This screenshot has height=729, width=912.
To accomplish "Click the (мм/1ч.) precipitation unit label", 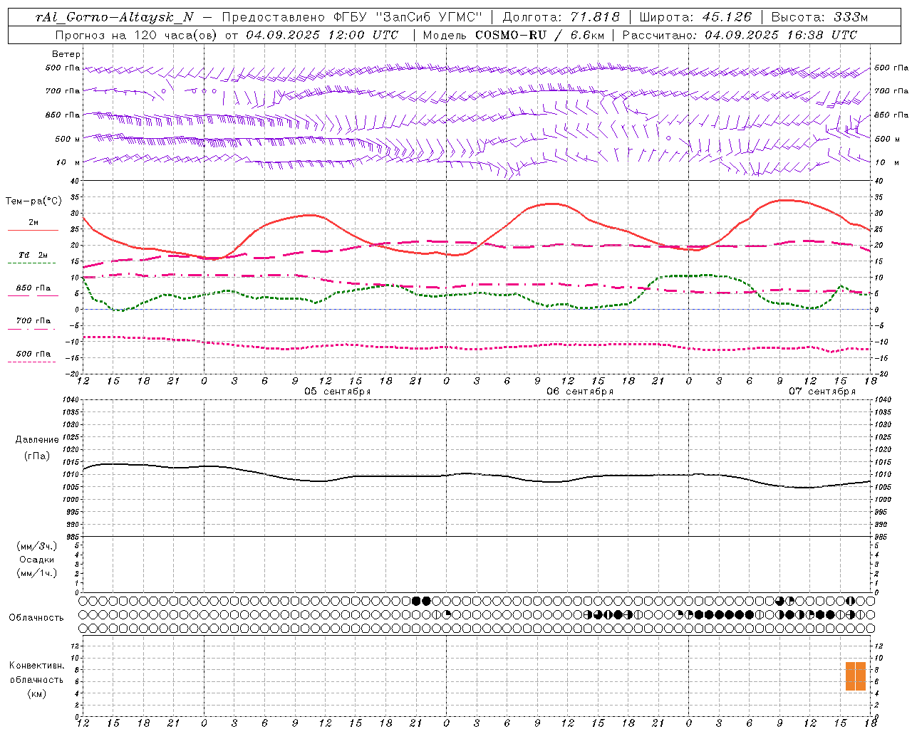I will [x=37, y=574].
